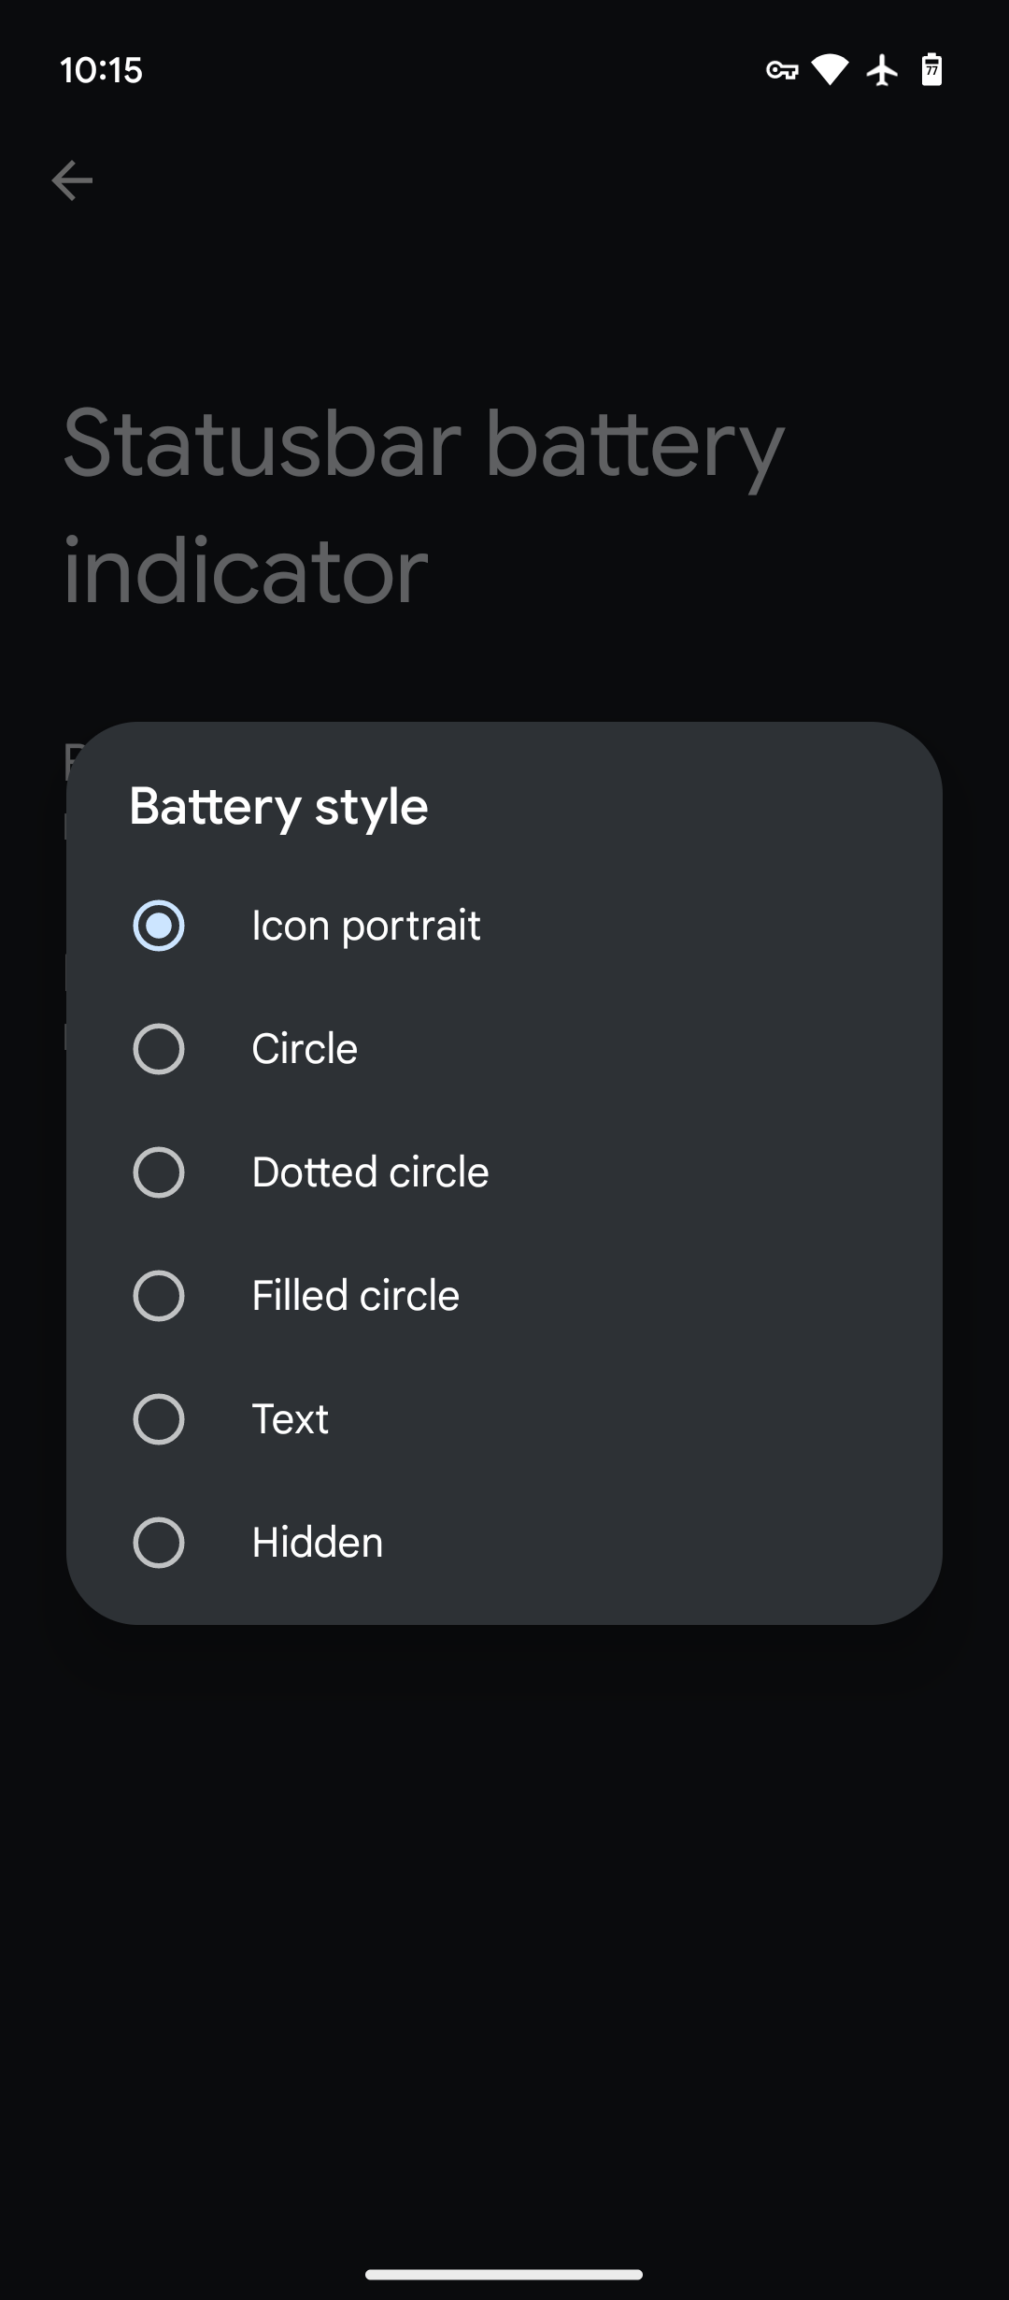This screenshot has width=1009, height=2300.
Task: Choose the Circle option label
Action: [x=305, y=1049]
